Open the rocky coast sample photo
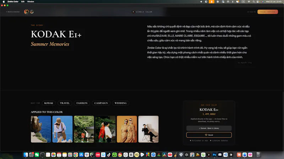Screen dimensions: 284x159 (x=41, y=129)
